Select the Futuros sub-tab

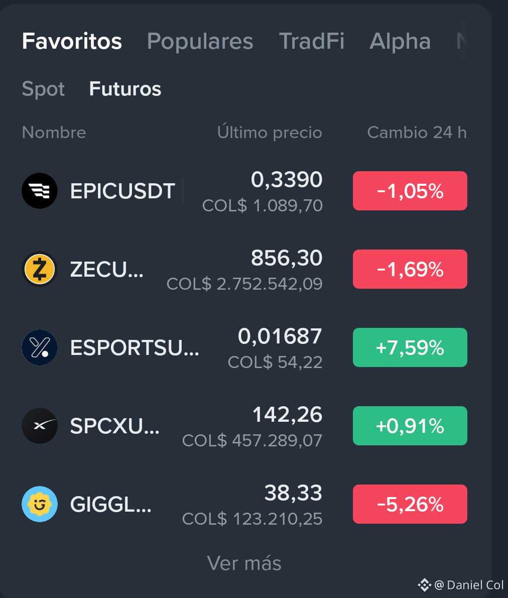click(125, 89)
